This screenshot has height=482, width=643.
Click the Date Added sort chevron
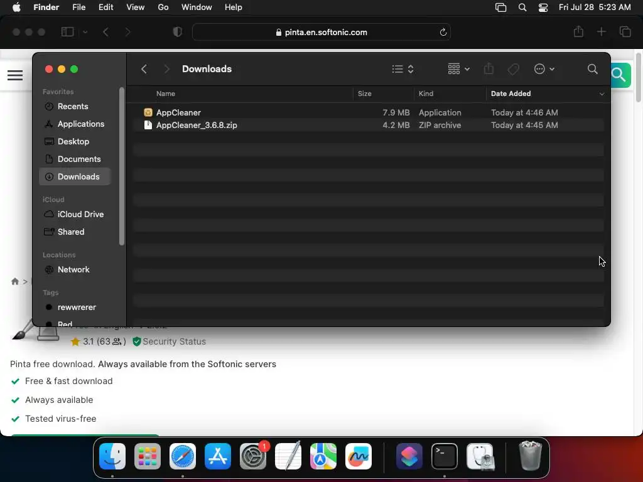click(x=602, y=94)
